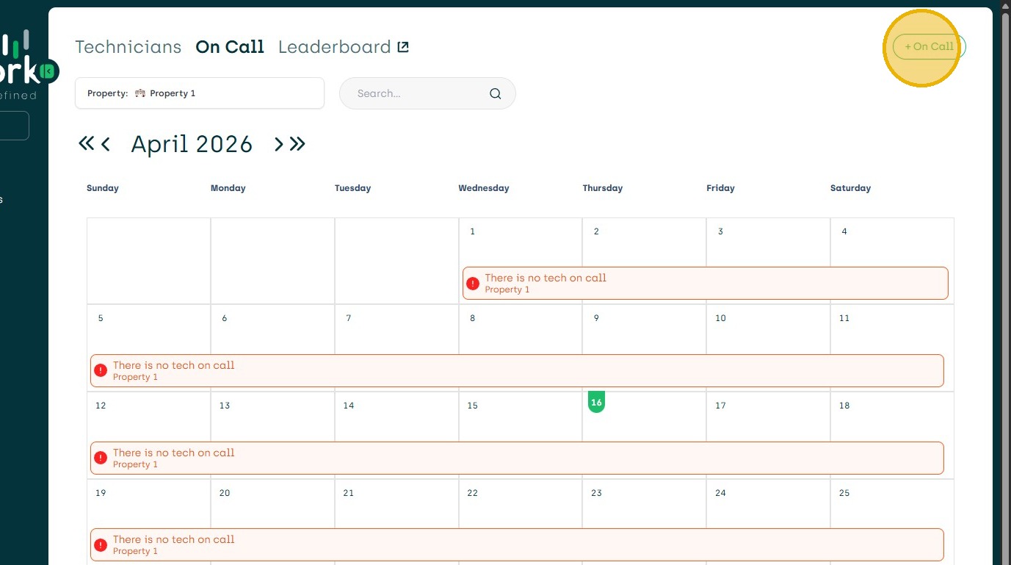Image resolution: width=1011 pixels, height=565 pixels.
Task: Open the no-tech alert for April 5 week
Action: pos(517,370)
